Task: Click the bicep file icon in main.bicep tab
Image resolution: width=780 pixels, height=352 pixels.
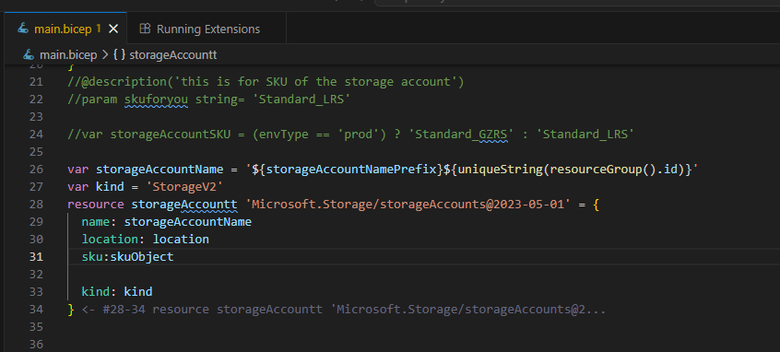Action: (23, 29)
